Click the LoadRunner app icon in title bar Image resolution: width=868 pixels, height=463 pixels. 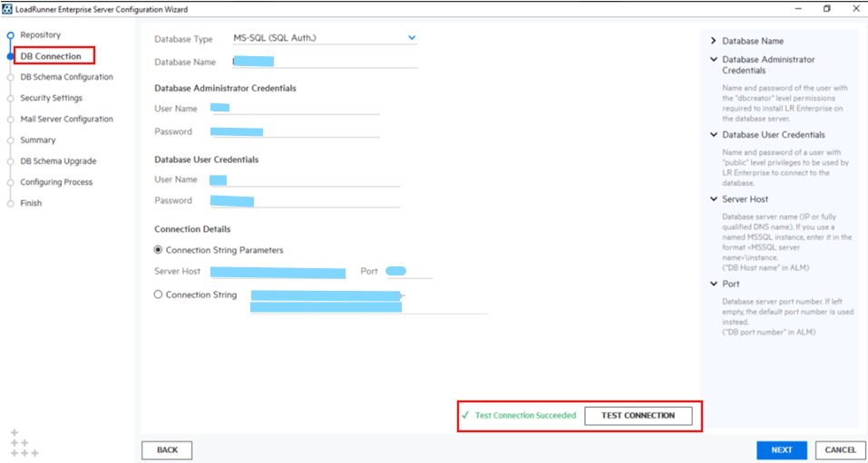click(x=7, y=8)
